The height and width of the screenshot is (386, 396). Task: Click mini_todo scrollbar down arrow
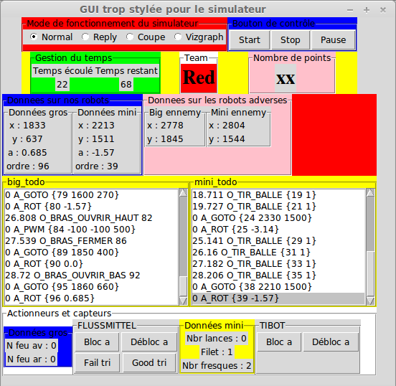coord(370,301)
